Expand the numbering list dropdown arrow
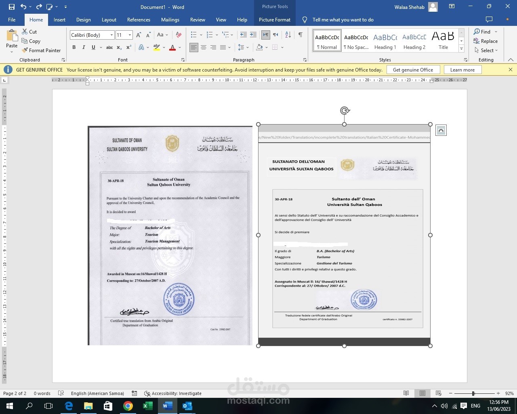517x414 pixels. click(x=217, y=35)
